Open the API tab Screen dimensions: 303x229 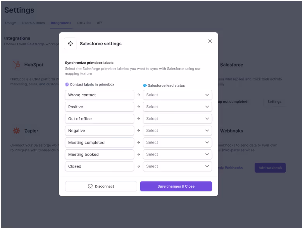100,23
